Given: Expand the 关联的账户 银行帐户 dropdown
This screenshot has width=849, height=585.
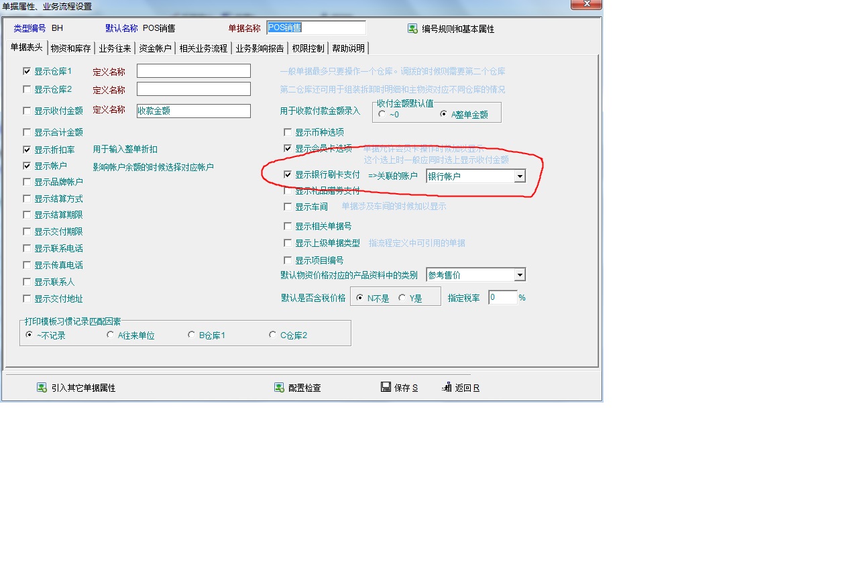Looking at the screenshot, I should click(x=519, y=176).
